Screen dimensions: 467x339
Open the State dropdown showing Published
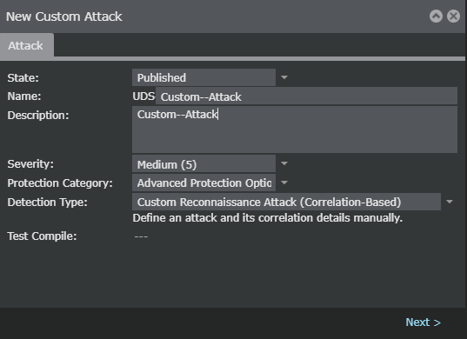203,77
